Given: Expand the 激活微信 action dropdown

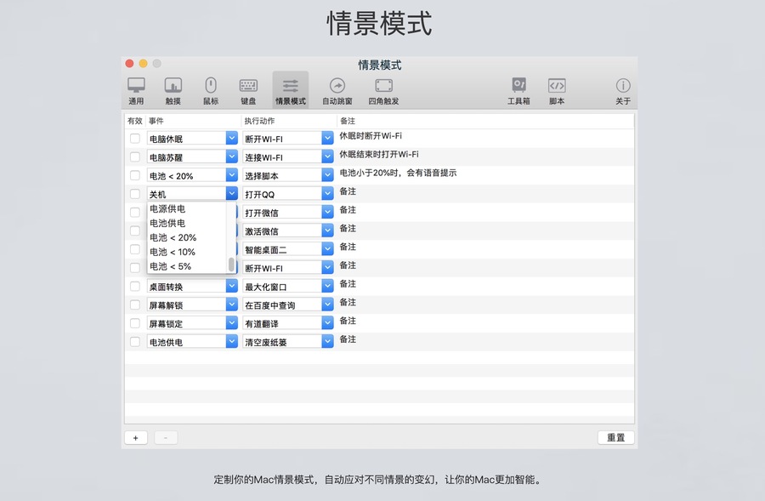Looking at the screenshot, I should pyautogui.click(x=327, y=231).
